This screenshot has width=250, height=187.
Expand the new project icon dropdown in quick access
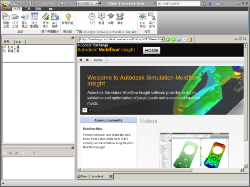point(19,3)
